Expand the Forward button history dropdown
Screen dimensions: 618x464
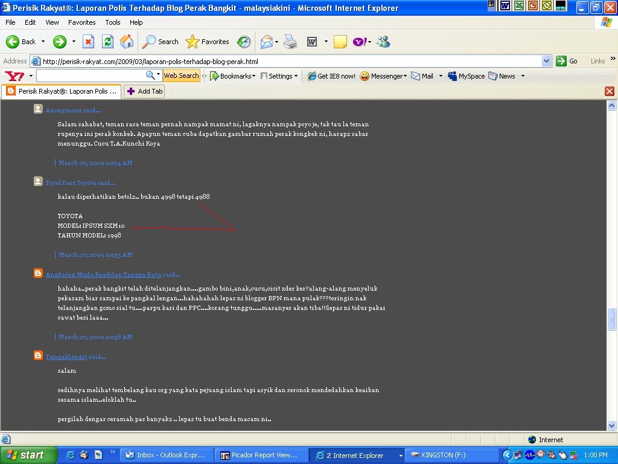tap(74, 42)
